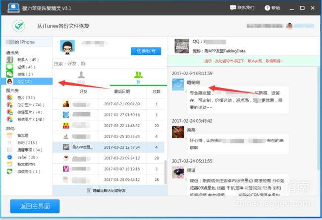
Task: Click the 最后日期 column header
Action: point(122,91)
